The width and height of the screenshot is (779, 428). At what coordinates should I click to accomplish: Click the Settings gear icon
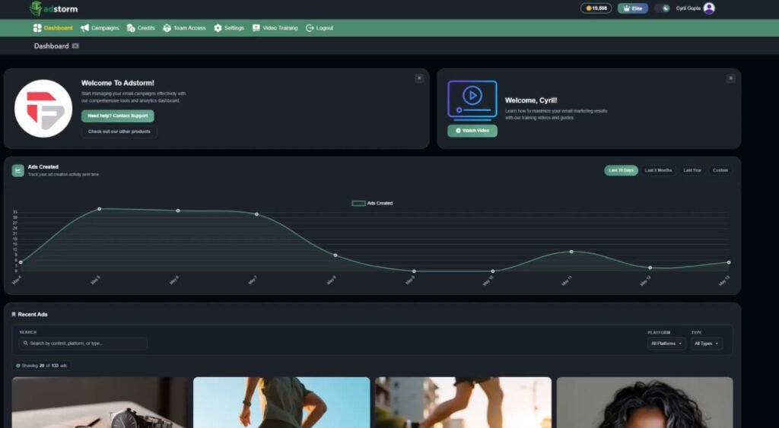pyautogui.click(x=218, y=28)
